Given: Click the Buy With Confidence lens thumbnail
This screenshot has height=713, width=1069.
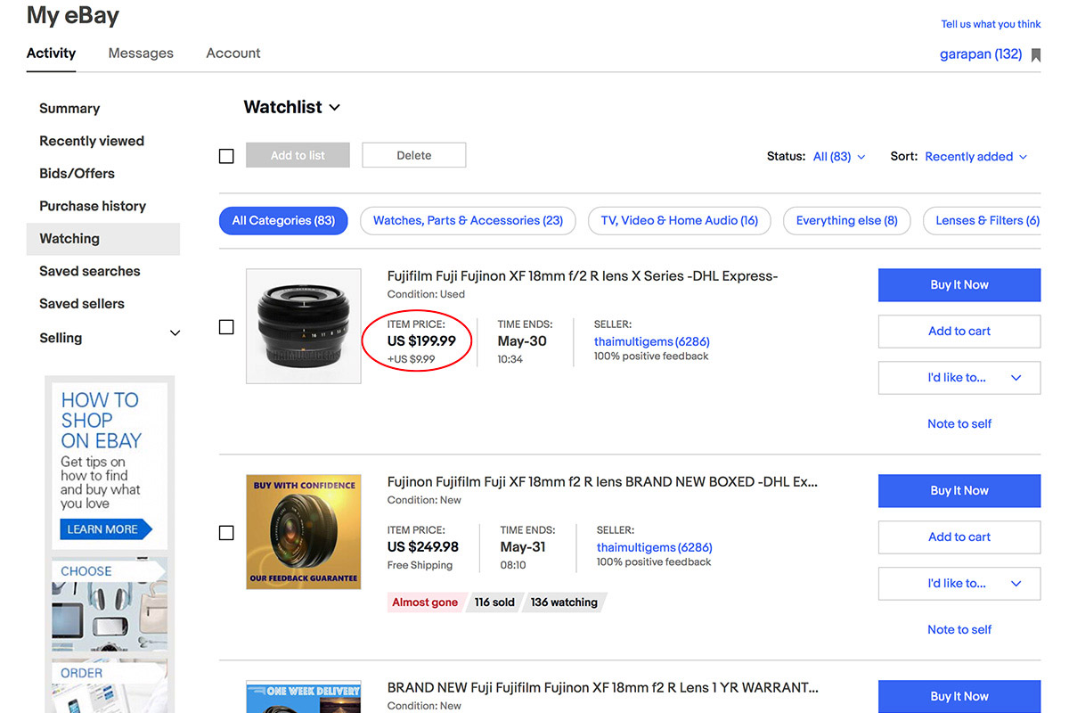Looking at the screenshot, I should 304,532.
